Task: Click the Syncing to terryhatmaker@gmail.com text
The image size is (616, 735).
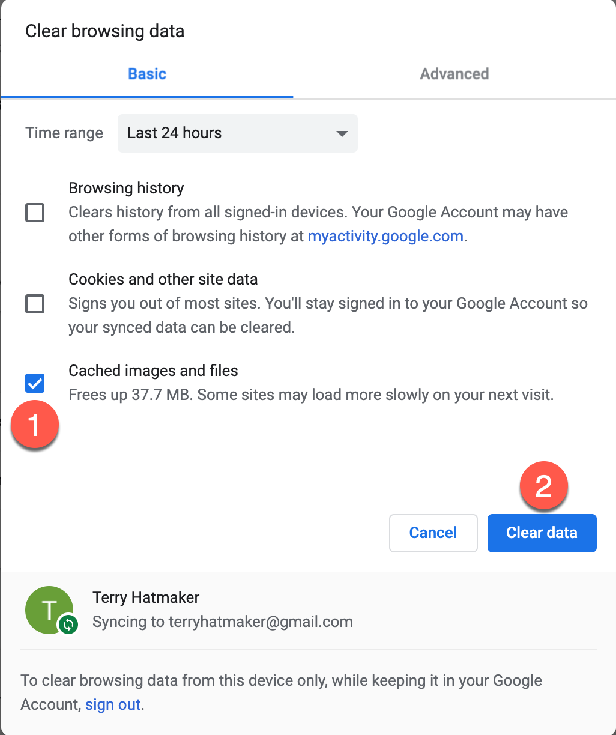Action: coord(222,622)
